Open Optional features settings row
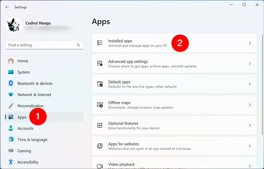The width and height of the screenshot is (264, 169). 174,125
